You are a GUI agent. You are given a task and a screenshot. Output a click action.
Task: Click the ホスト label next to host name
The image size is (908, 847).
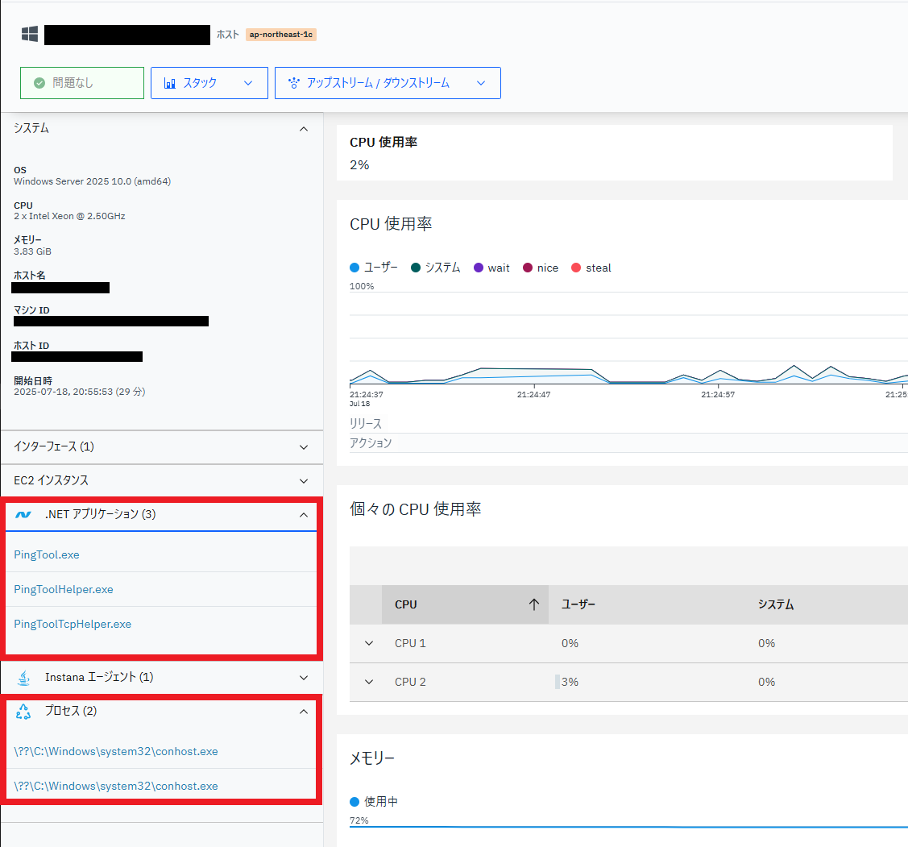tap(227, 35)
